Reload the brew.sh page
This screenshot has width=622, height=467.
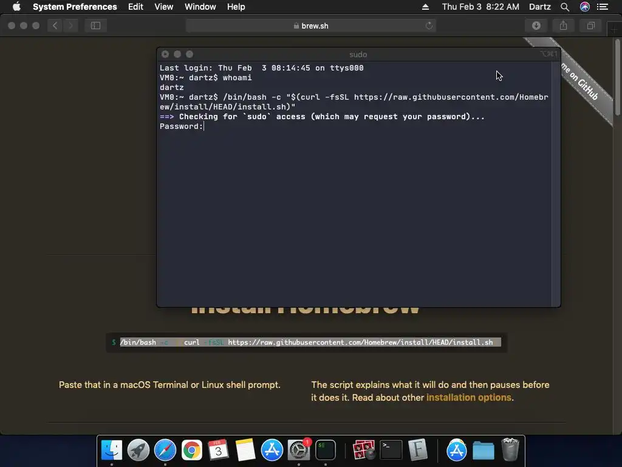429,26
